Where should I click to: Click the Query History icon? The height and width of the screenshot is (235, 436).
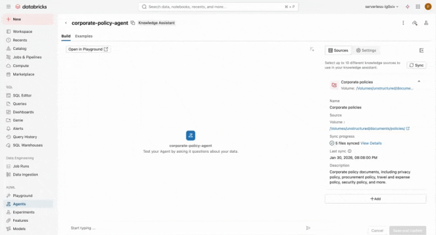tap(8, 137)
